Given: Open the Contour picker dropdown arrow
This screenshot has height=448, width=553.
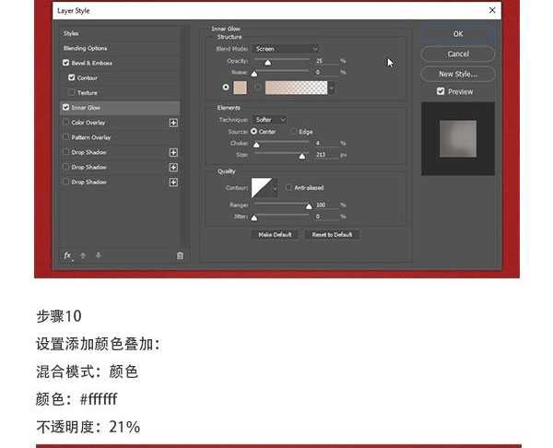Looking at the screenshot, I should [275, 188].
